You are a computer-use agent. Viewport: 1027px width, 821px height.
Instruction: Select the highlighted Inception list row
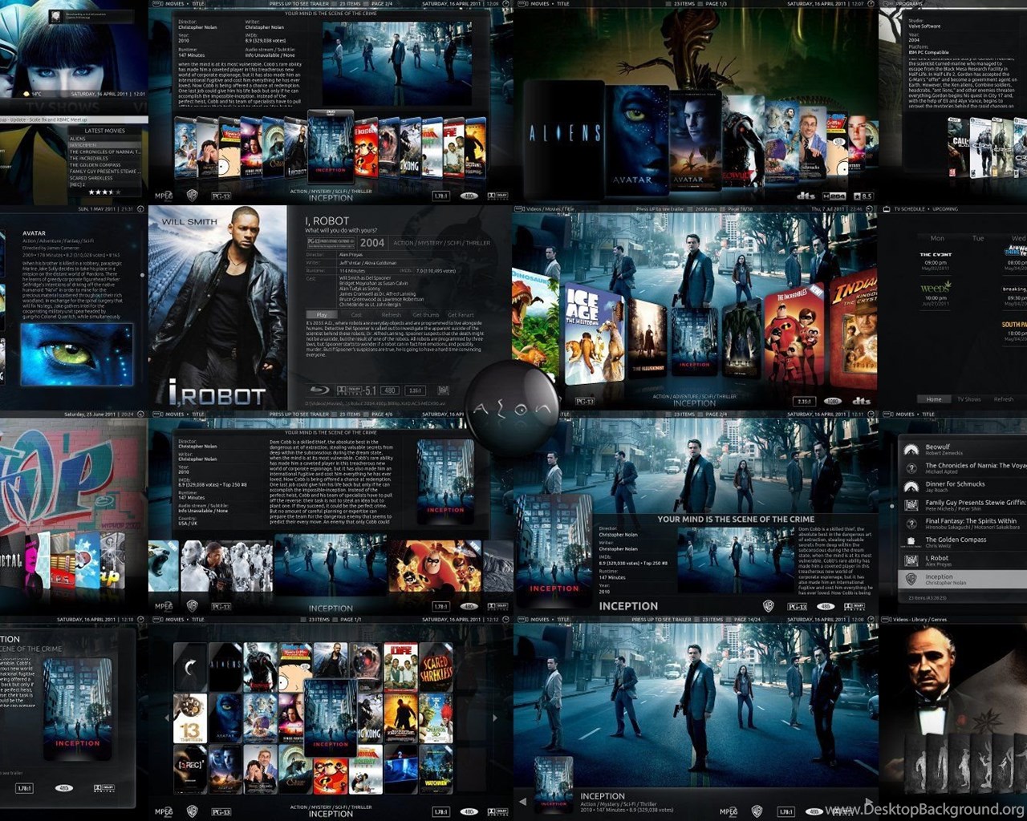[x=963, y=579]
